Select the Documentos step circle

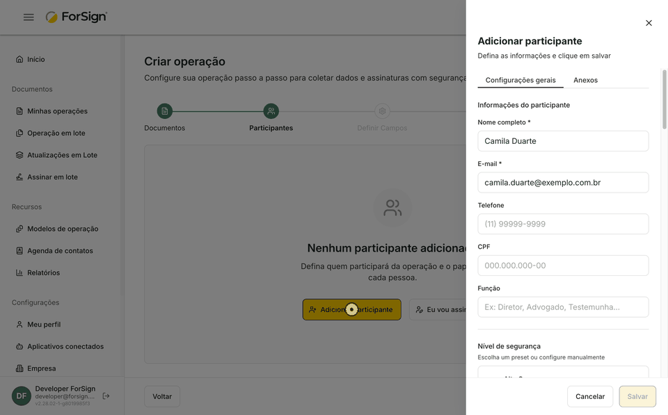165,111
